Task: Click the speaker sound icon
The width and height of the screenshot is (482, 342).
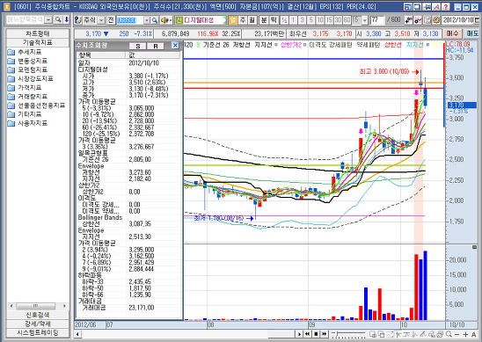Action: (x=166, y=20)
